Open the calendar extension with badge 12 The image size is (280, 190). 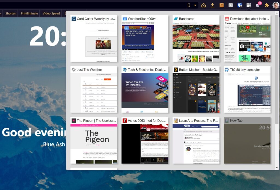[x=258, y=5]
